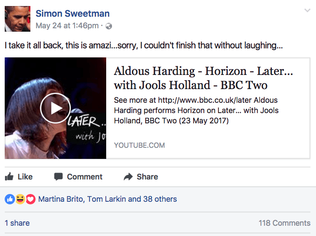Click the blue like reaction icon
Screen dimensions: 316x236
tap(9, 199)
